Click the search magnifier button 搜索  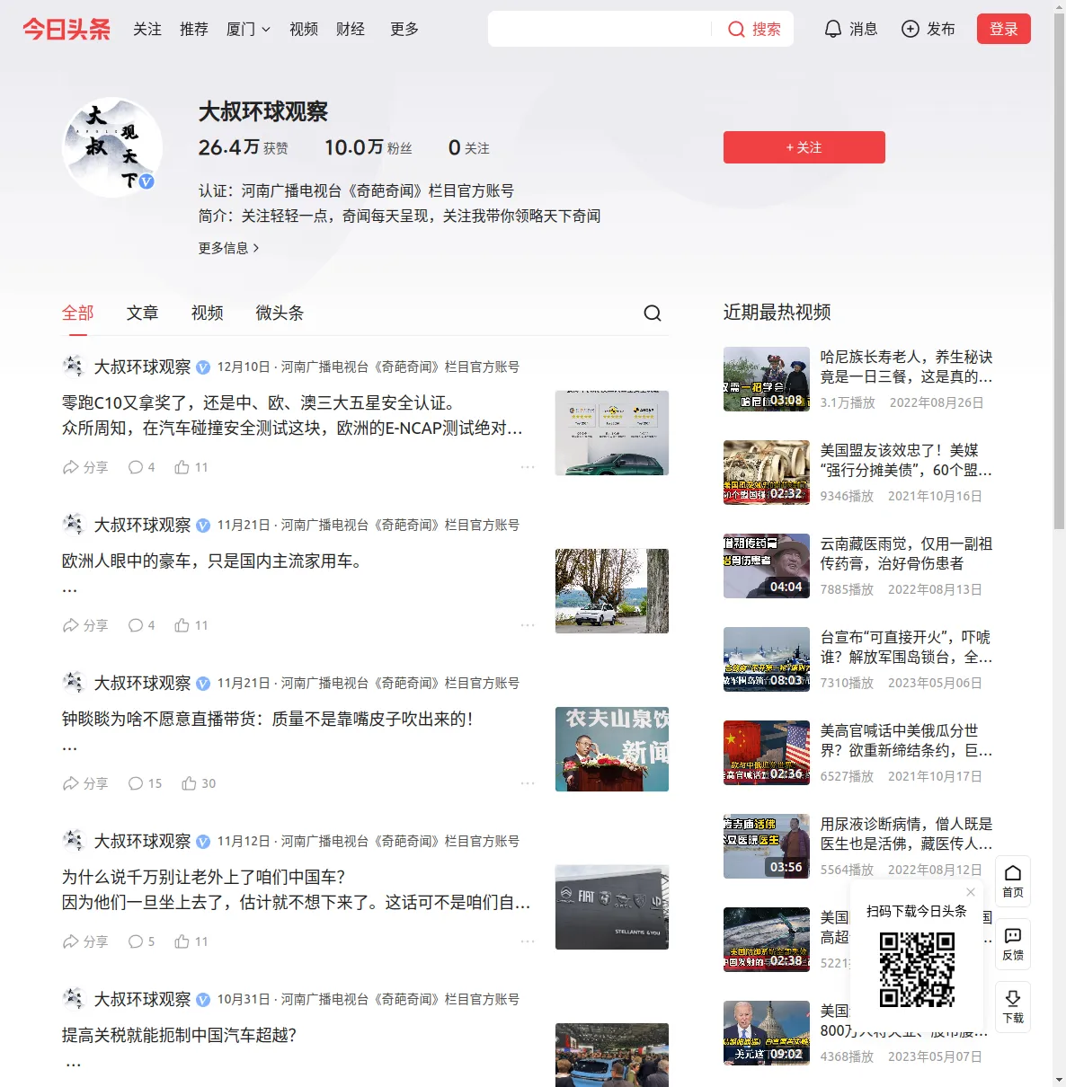point(754,29)
